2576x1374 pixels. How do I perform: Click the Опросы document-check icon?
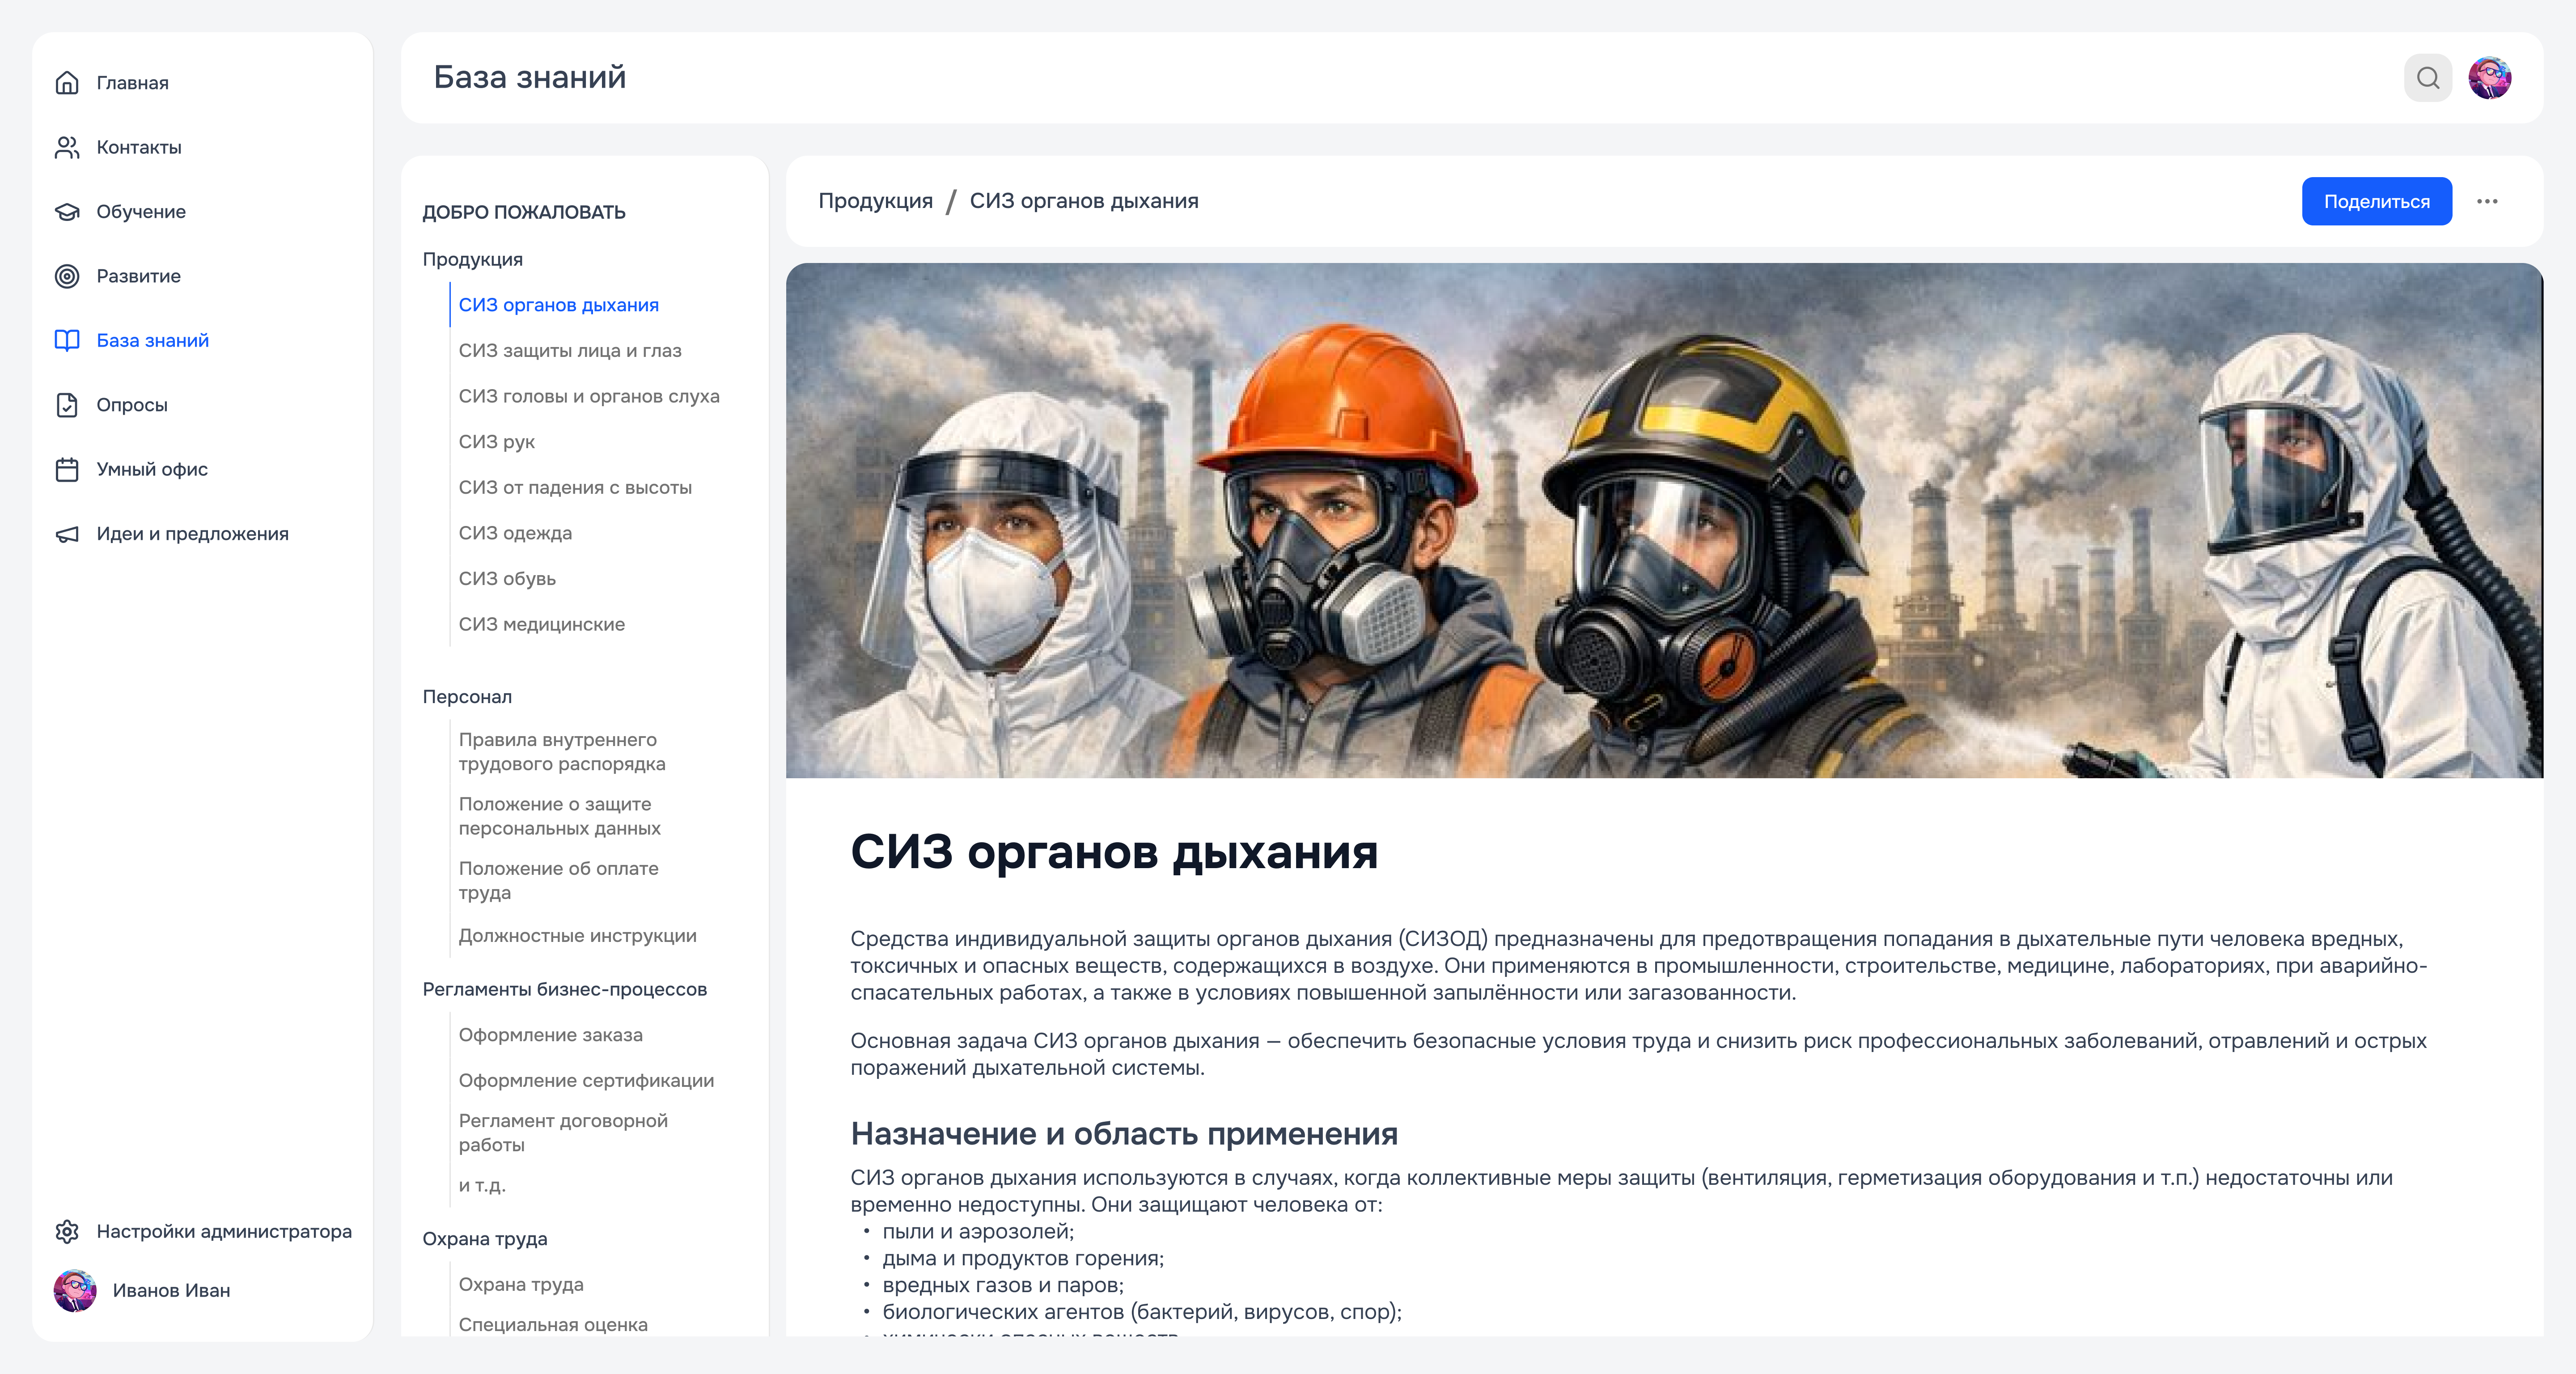[67, 405]
